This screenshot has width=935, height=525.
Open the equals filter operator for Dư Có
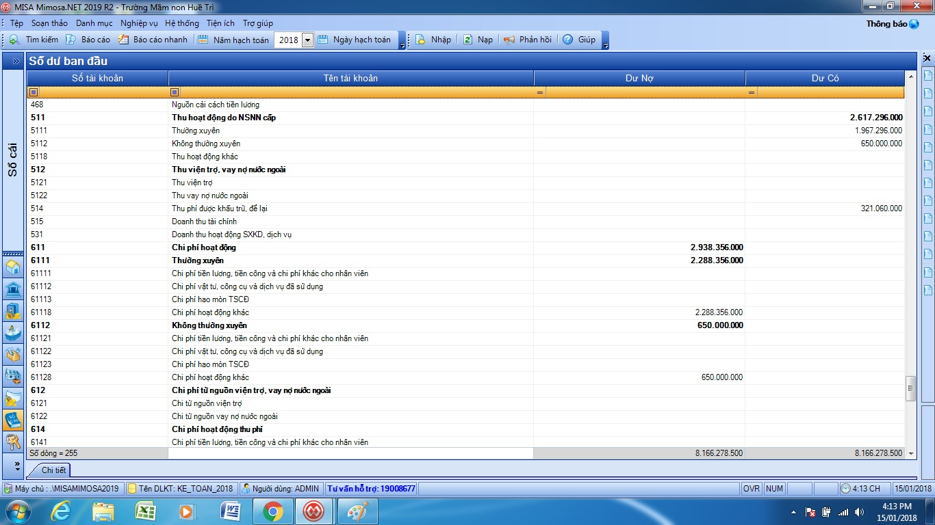[x=752, y=92]
